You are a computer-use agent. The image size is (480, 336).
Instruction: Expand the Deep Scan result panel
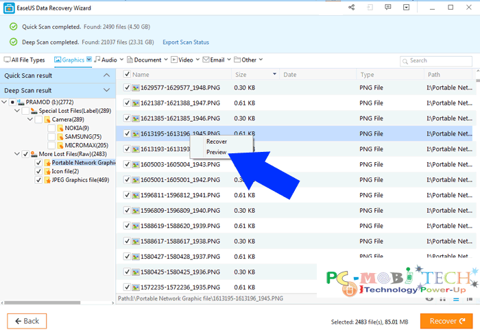pyautogui.click(x=106, y=90)
